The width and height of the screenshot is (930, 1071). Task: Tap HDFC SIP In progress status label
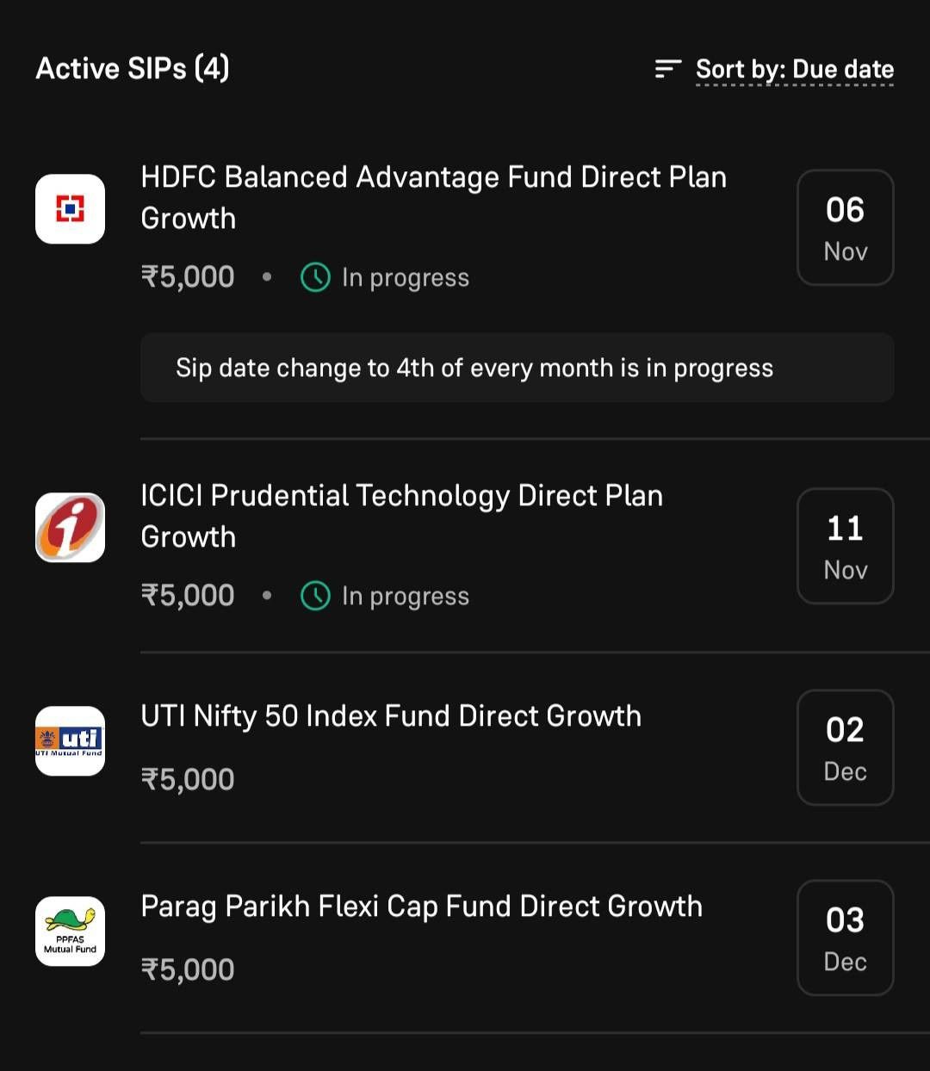pyautogui.click(x=406, y=278)
